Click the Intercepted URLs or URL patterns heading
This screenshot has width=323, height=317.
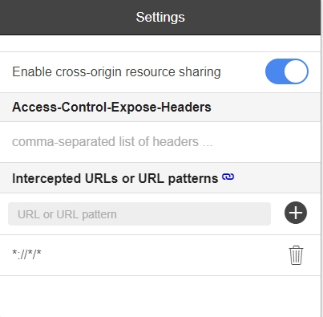tap(115, 178)
